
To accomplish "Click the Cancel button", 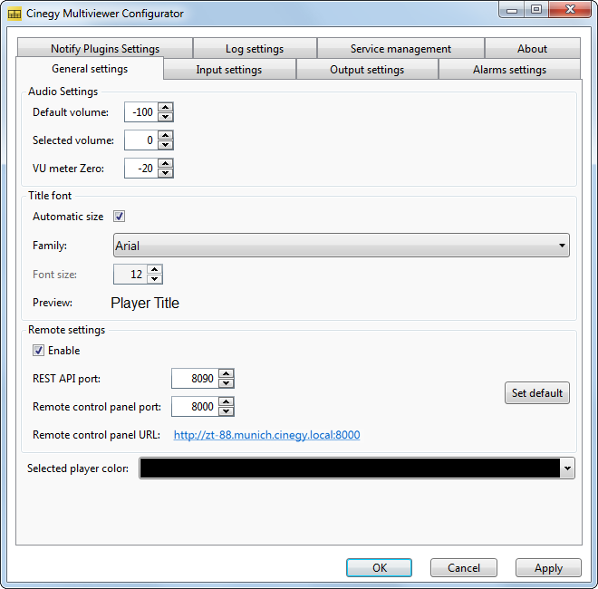I will click(464, 567).
